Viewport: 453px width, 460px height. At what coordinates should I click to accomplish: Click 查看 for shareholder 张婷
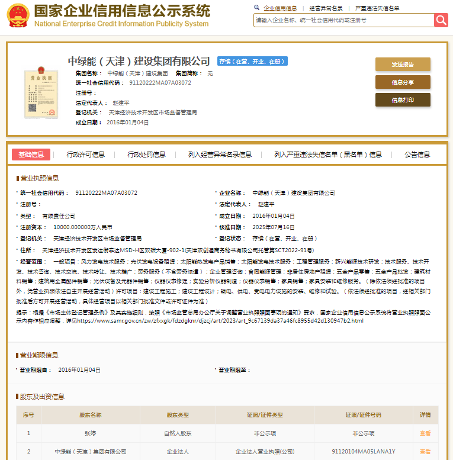pos(425,433)
